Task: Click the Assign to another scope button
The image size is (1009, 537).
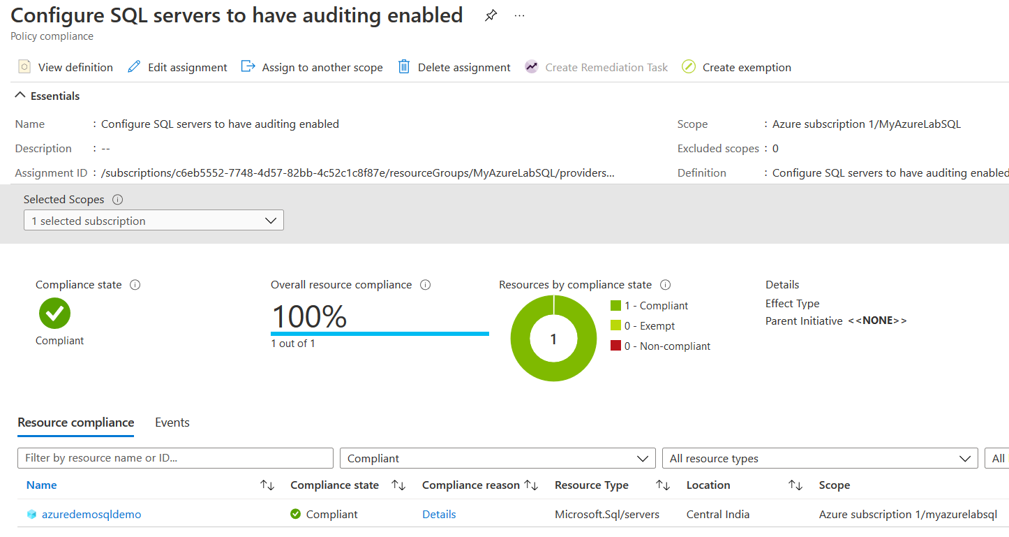Action: click(x=312, y=67)
